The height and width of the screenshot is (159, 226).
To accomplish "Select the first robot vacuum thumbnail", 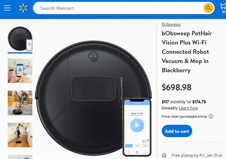I will tap(20, 39).
